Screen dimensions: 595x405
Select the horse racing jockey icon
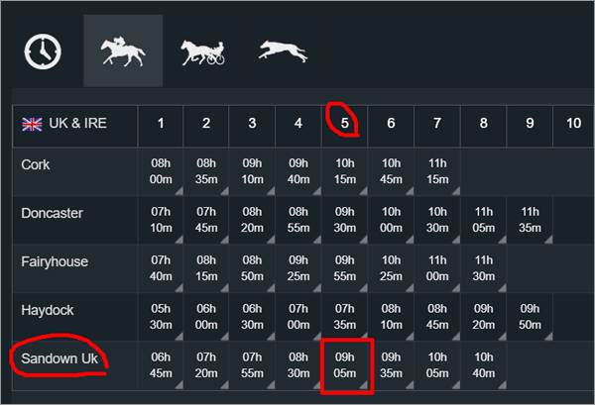tap(123, 51)
